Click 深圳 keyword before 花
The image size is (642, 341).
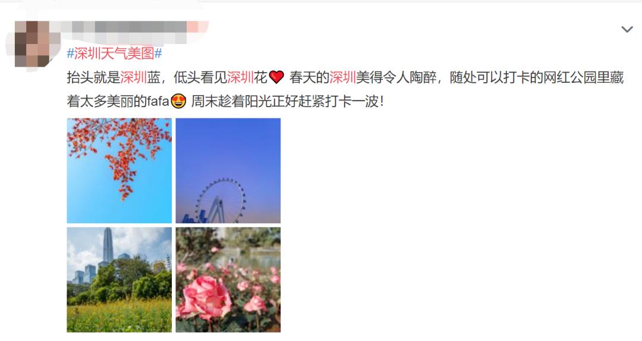tap(240, 77)
